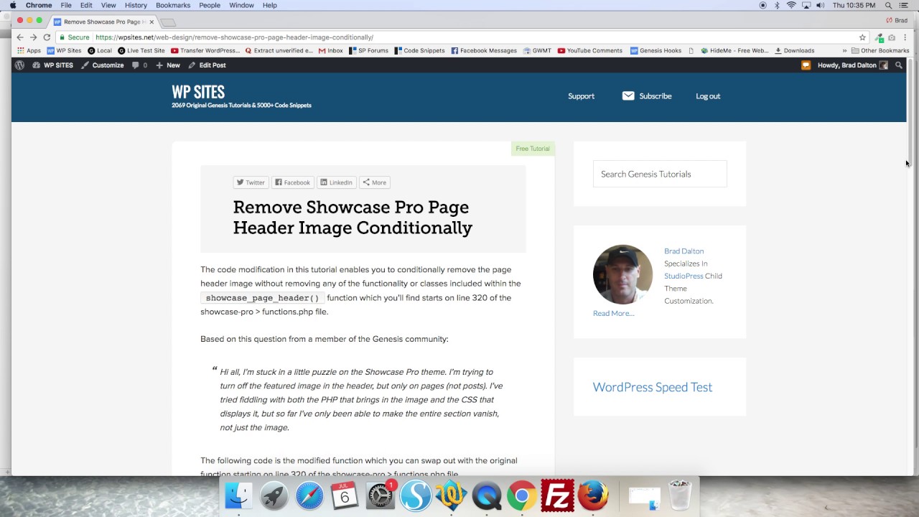Click the Spotlight search icon in menu bar
Viewport: 919px width, 517px height.
[x=888, y=5]
